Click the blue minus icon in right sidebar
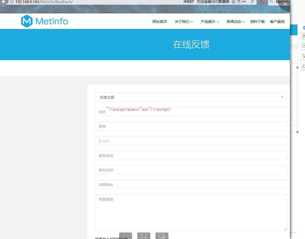The width and height of the screenshot is (305, 239). pyautogui.click(x=304, y=28)
